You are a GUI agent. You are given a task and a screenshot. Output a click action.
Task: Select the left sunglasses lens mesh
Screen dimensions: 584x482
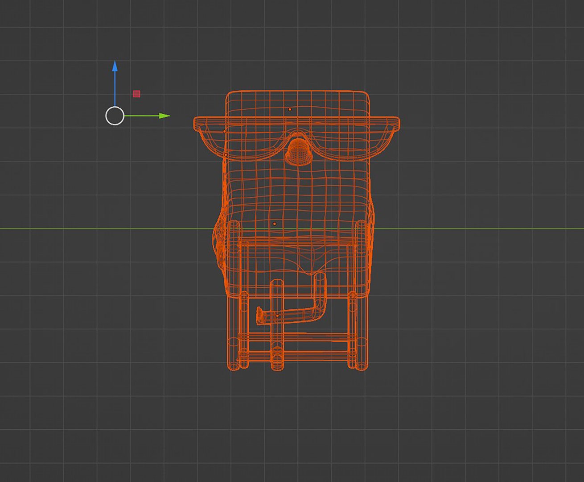(x=243, y=141)
